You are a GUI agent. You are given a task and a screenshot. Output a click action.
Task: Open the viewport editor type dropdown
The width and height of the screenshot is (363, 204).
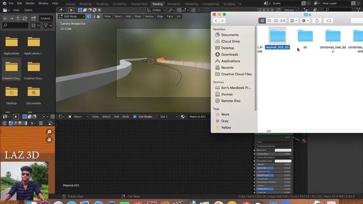(62, 10)
